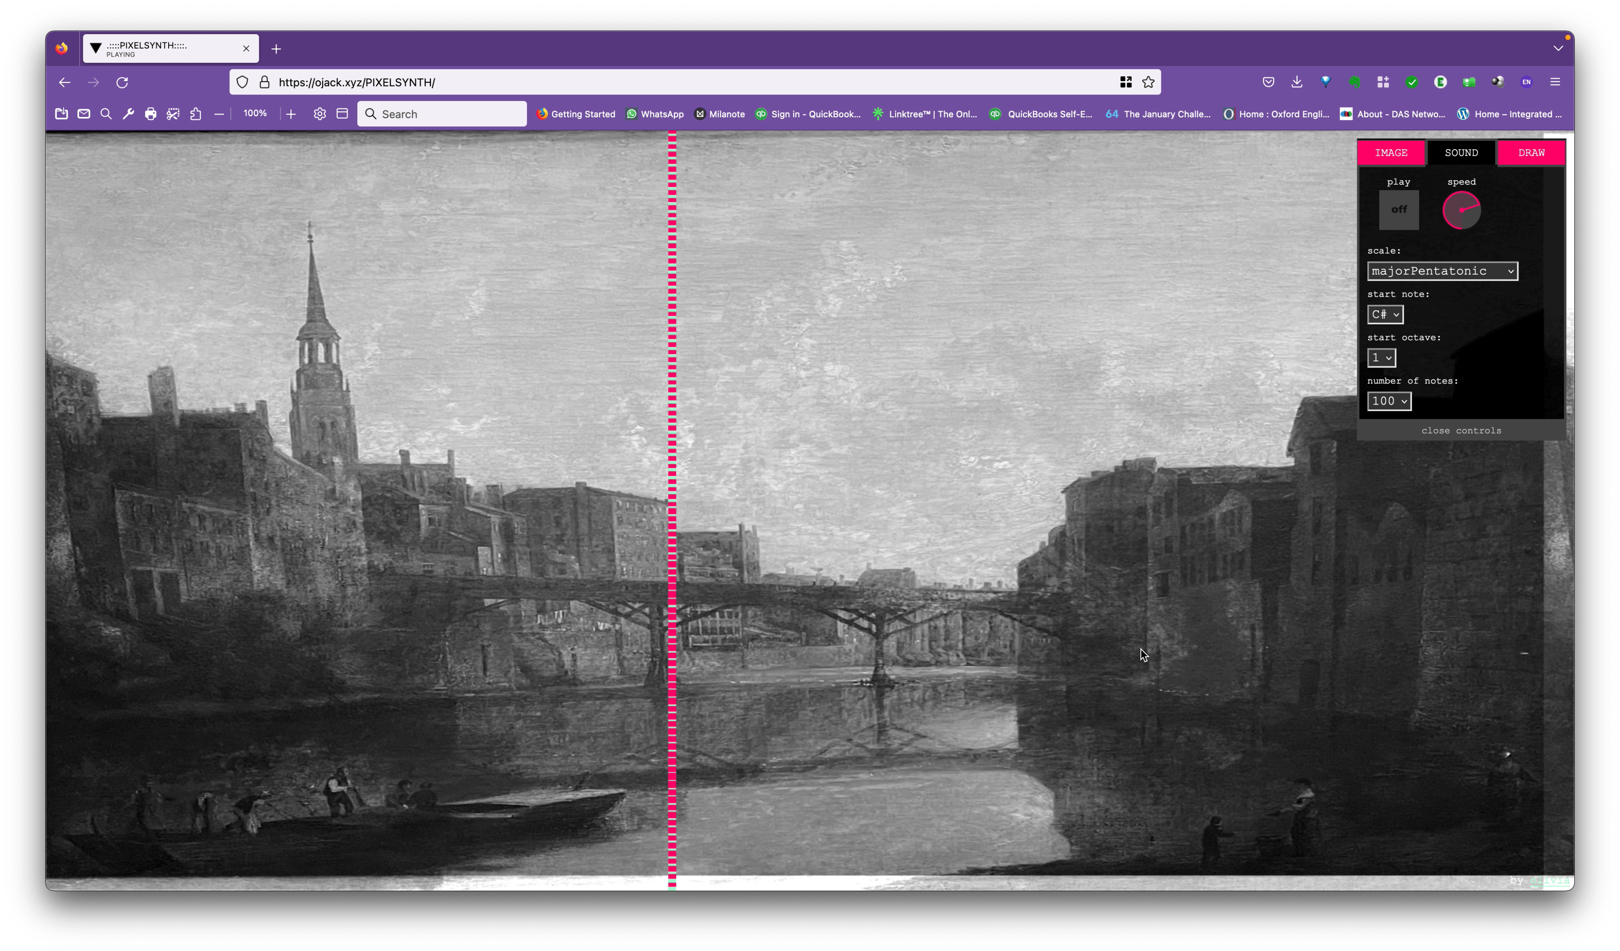Image resolution: width=1620 pixels, height=951 pixels.
Task: Click the mail envelope toolbar icon
Action: 84,114
